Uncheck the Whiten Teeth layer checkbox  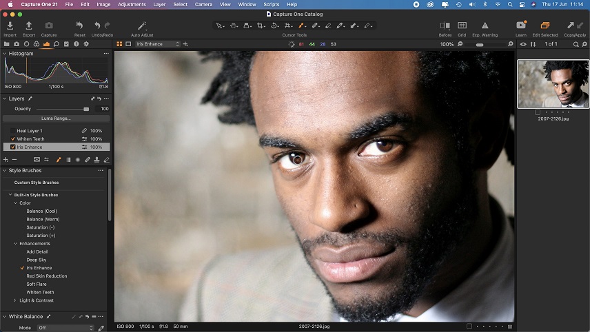coord(13,138)
